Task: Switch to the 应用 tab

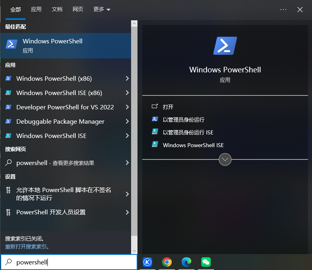Action: coord(36,10)
